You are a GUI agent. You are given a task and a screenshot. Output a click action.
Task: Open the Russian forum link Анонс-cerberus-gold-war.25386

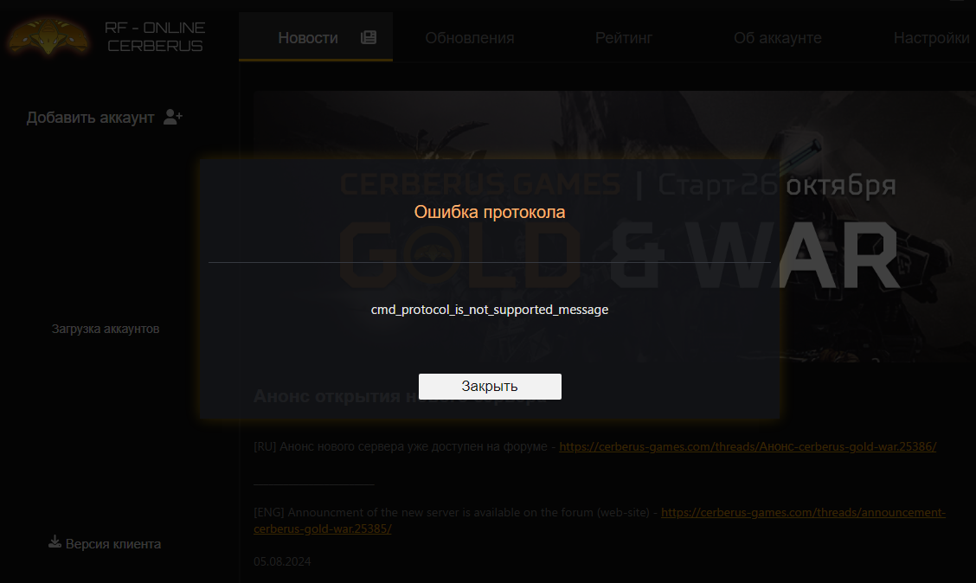click(748, 446)
